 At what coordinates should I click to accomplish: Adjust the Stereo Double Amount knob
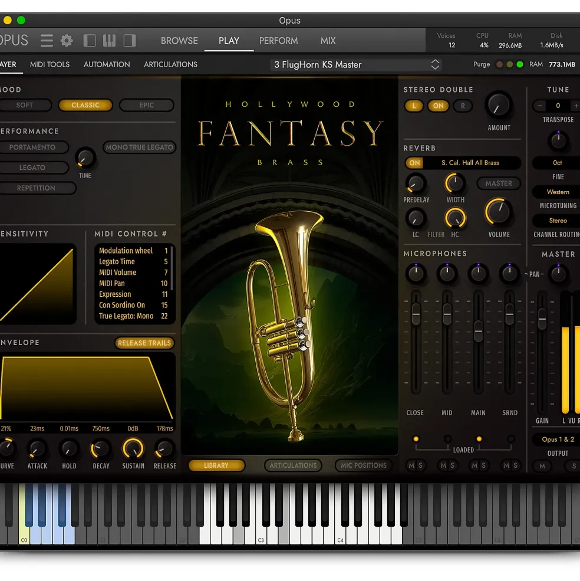tap(499, 105)
